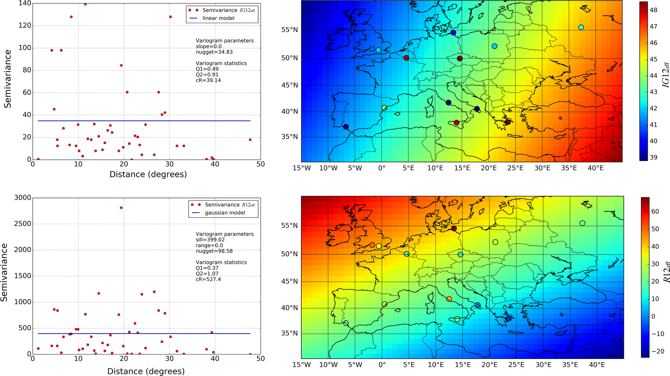Click the 'Q1=0.37' statistic
Viewport: 670px width, 376px height.
click(x=207, y=268)
